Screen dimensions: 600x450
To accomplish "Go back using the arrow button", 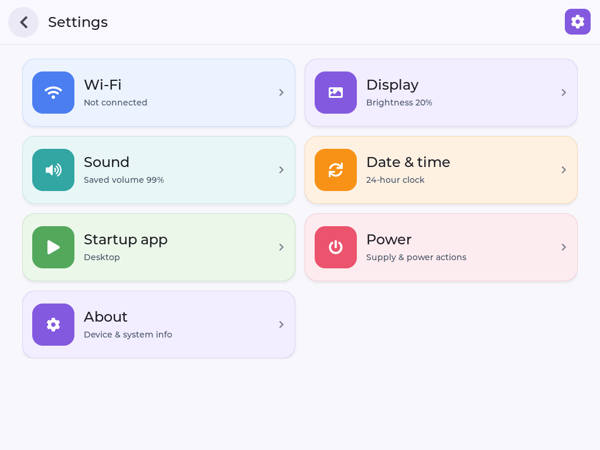I will point(23,22).
